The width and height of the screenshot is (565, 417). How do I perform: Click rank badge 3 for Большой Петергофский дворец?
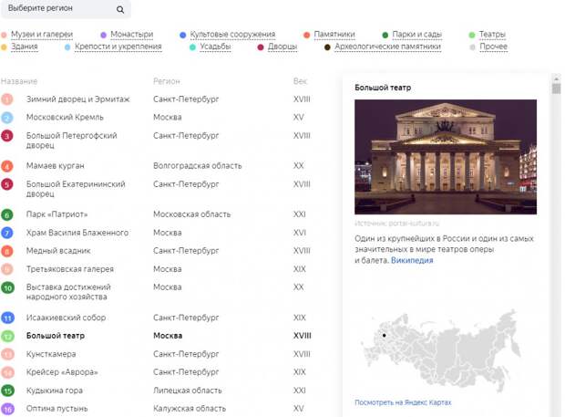click(x=7, y=136)
